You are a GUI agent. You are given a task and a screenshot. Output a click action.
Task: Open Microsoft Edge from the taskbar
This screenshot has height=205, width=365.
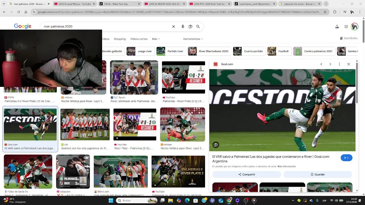coord(187,200)
